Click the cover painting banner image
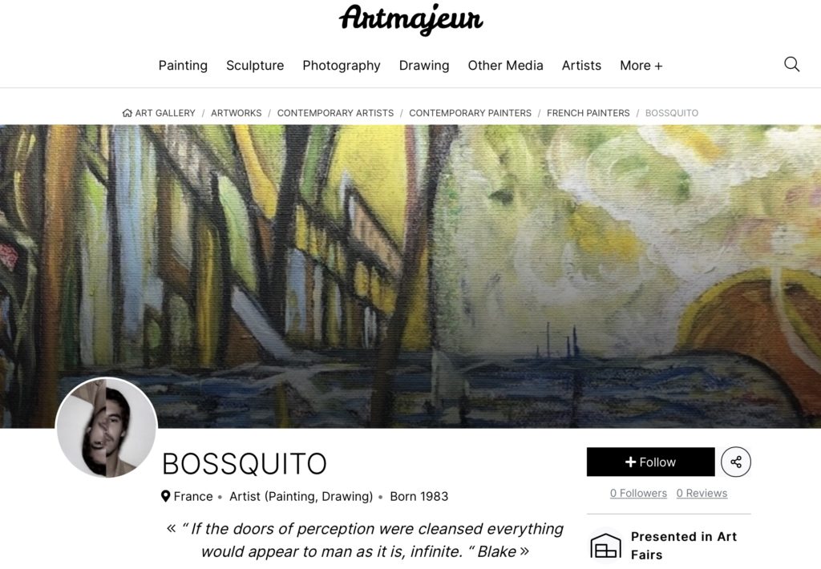821x569 pixels. pos(410,276)
